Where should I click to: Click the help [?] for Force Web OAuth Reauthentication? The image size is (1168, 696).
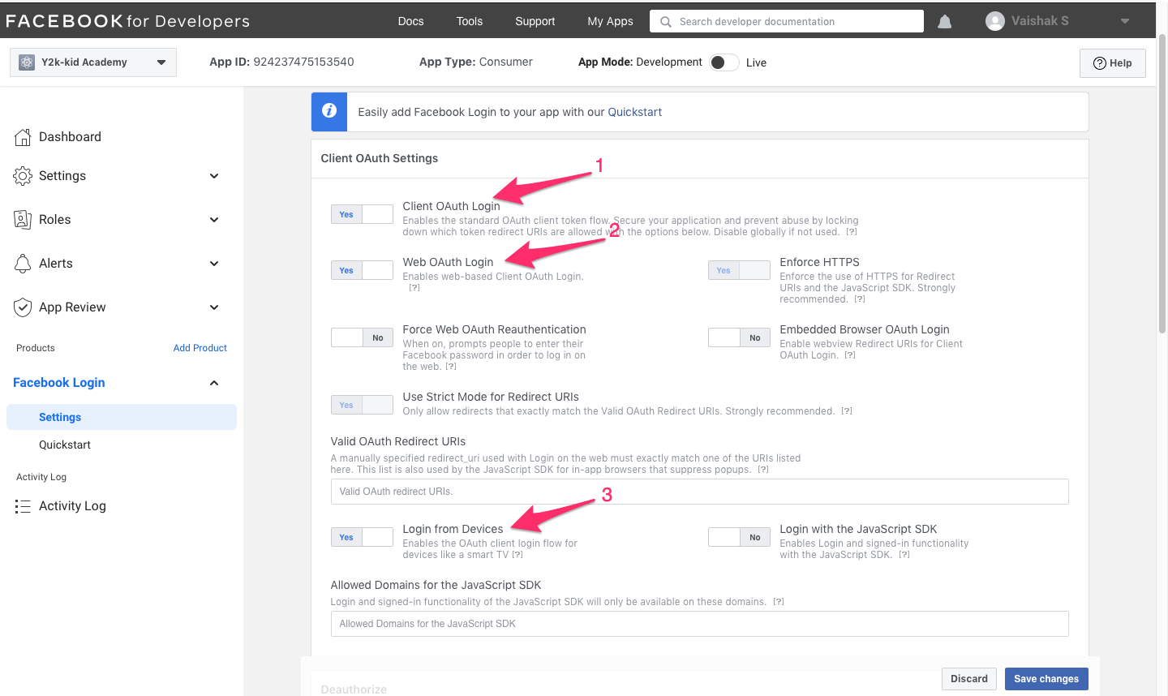pyautogui.click(x=451, y=367)
